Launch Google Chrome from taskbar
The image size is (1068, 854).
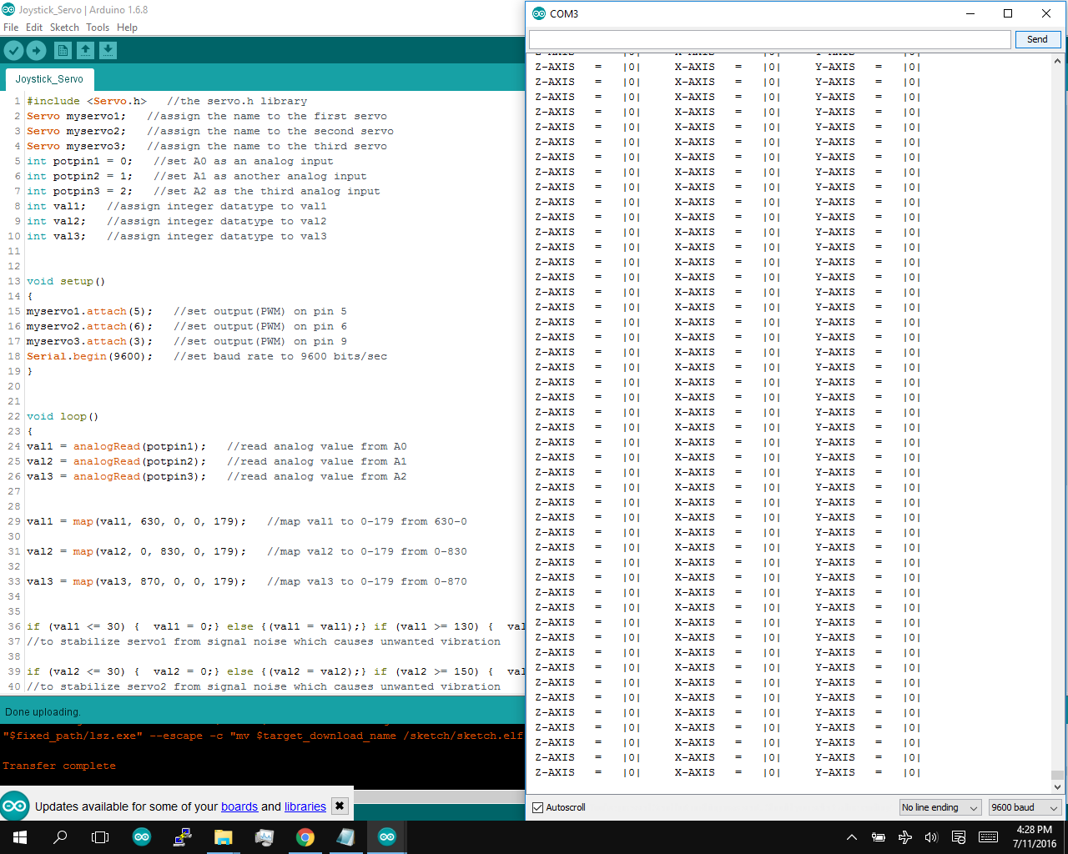[x=305, y=837]
